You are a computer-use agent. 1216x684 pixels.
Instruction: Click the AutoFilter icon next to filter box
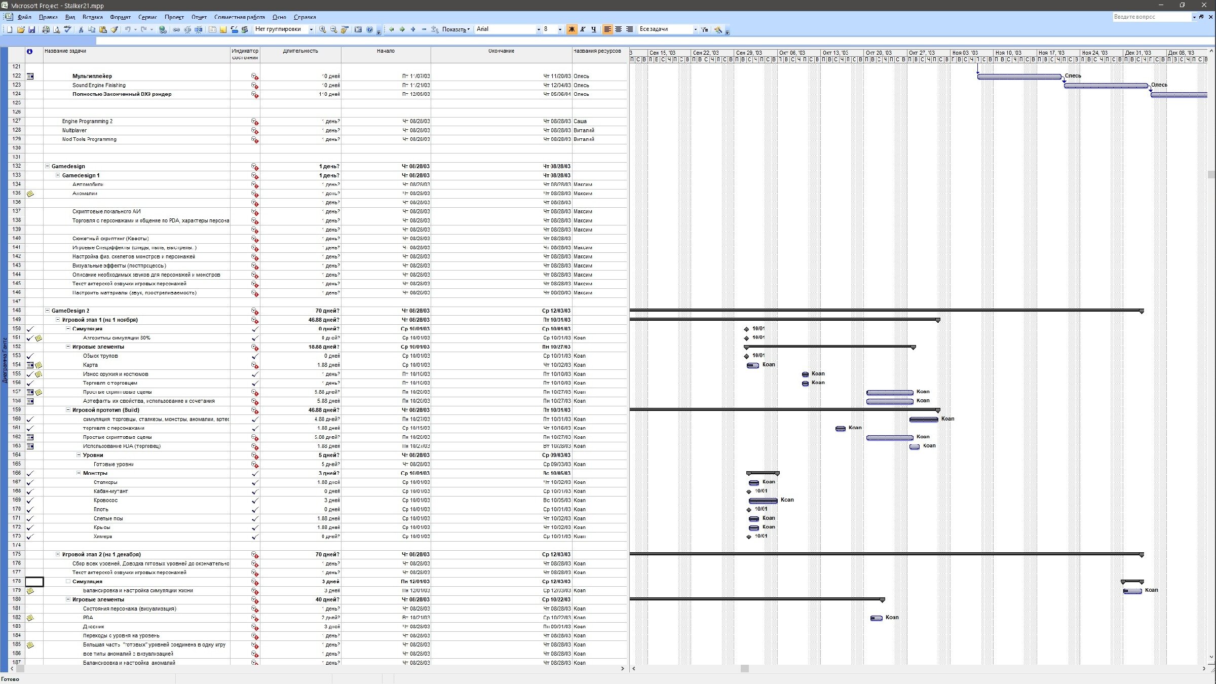coord(704,29)
